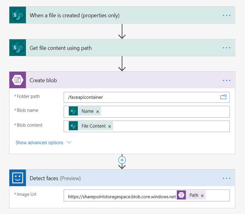The height and width of the screenshot is (214, 245).
Task: Open options menu for Get file content
Action: pyautogui.click(x=226, y=48)
